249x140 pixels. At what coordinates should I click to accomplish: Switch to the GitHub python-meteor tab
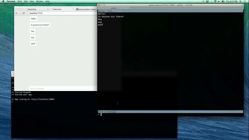point(86,9)
